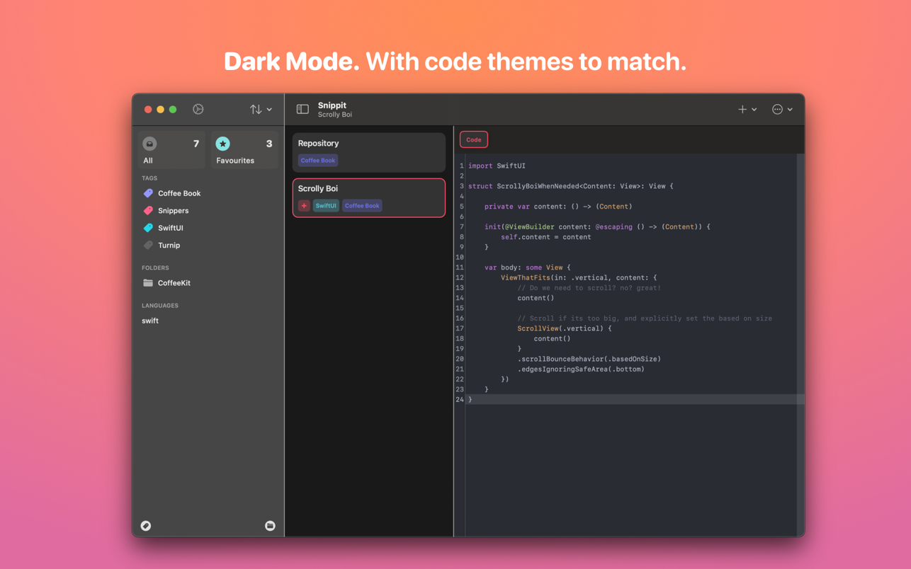Viewport: 911px width, 569px height.
Task: Click the All inbox icon
Action: point(149,144)
